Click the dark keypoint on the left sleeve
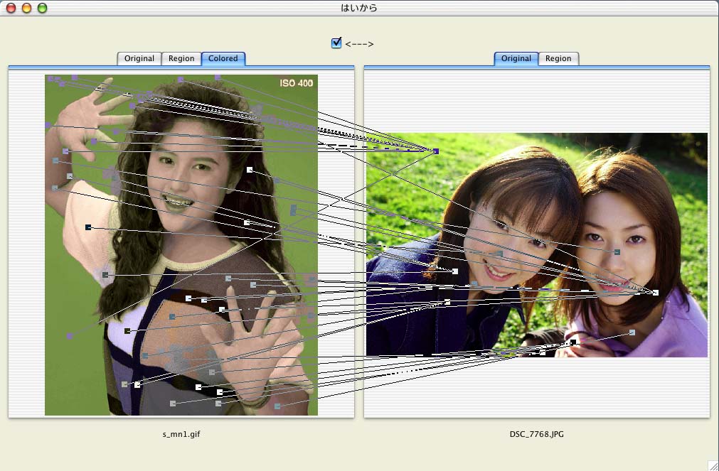 click(88, 227)
